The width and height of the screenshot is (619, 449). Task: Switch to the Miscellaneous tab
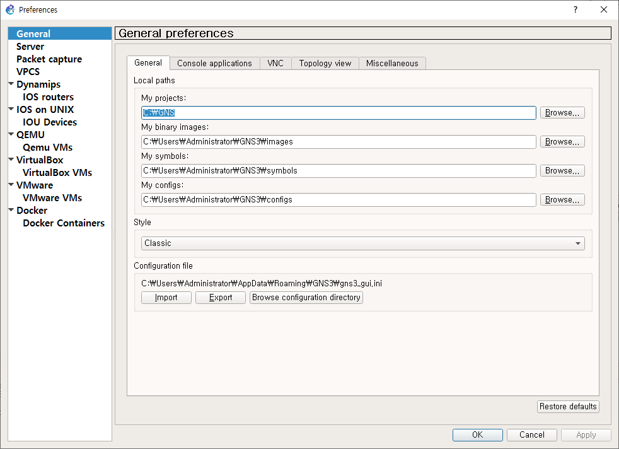[392, 63]
